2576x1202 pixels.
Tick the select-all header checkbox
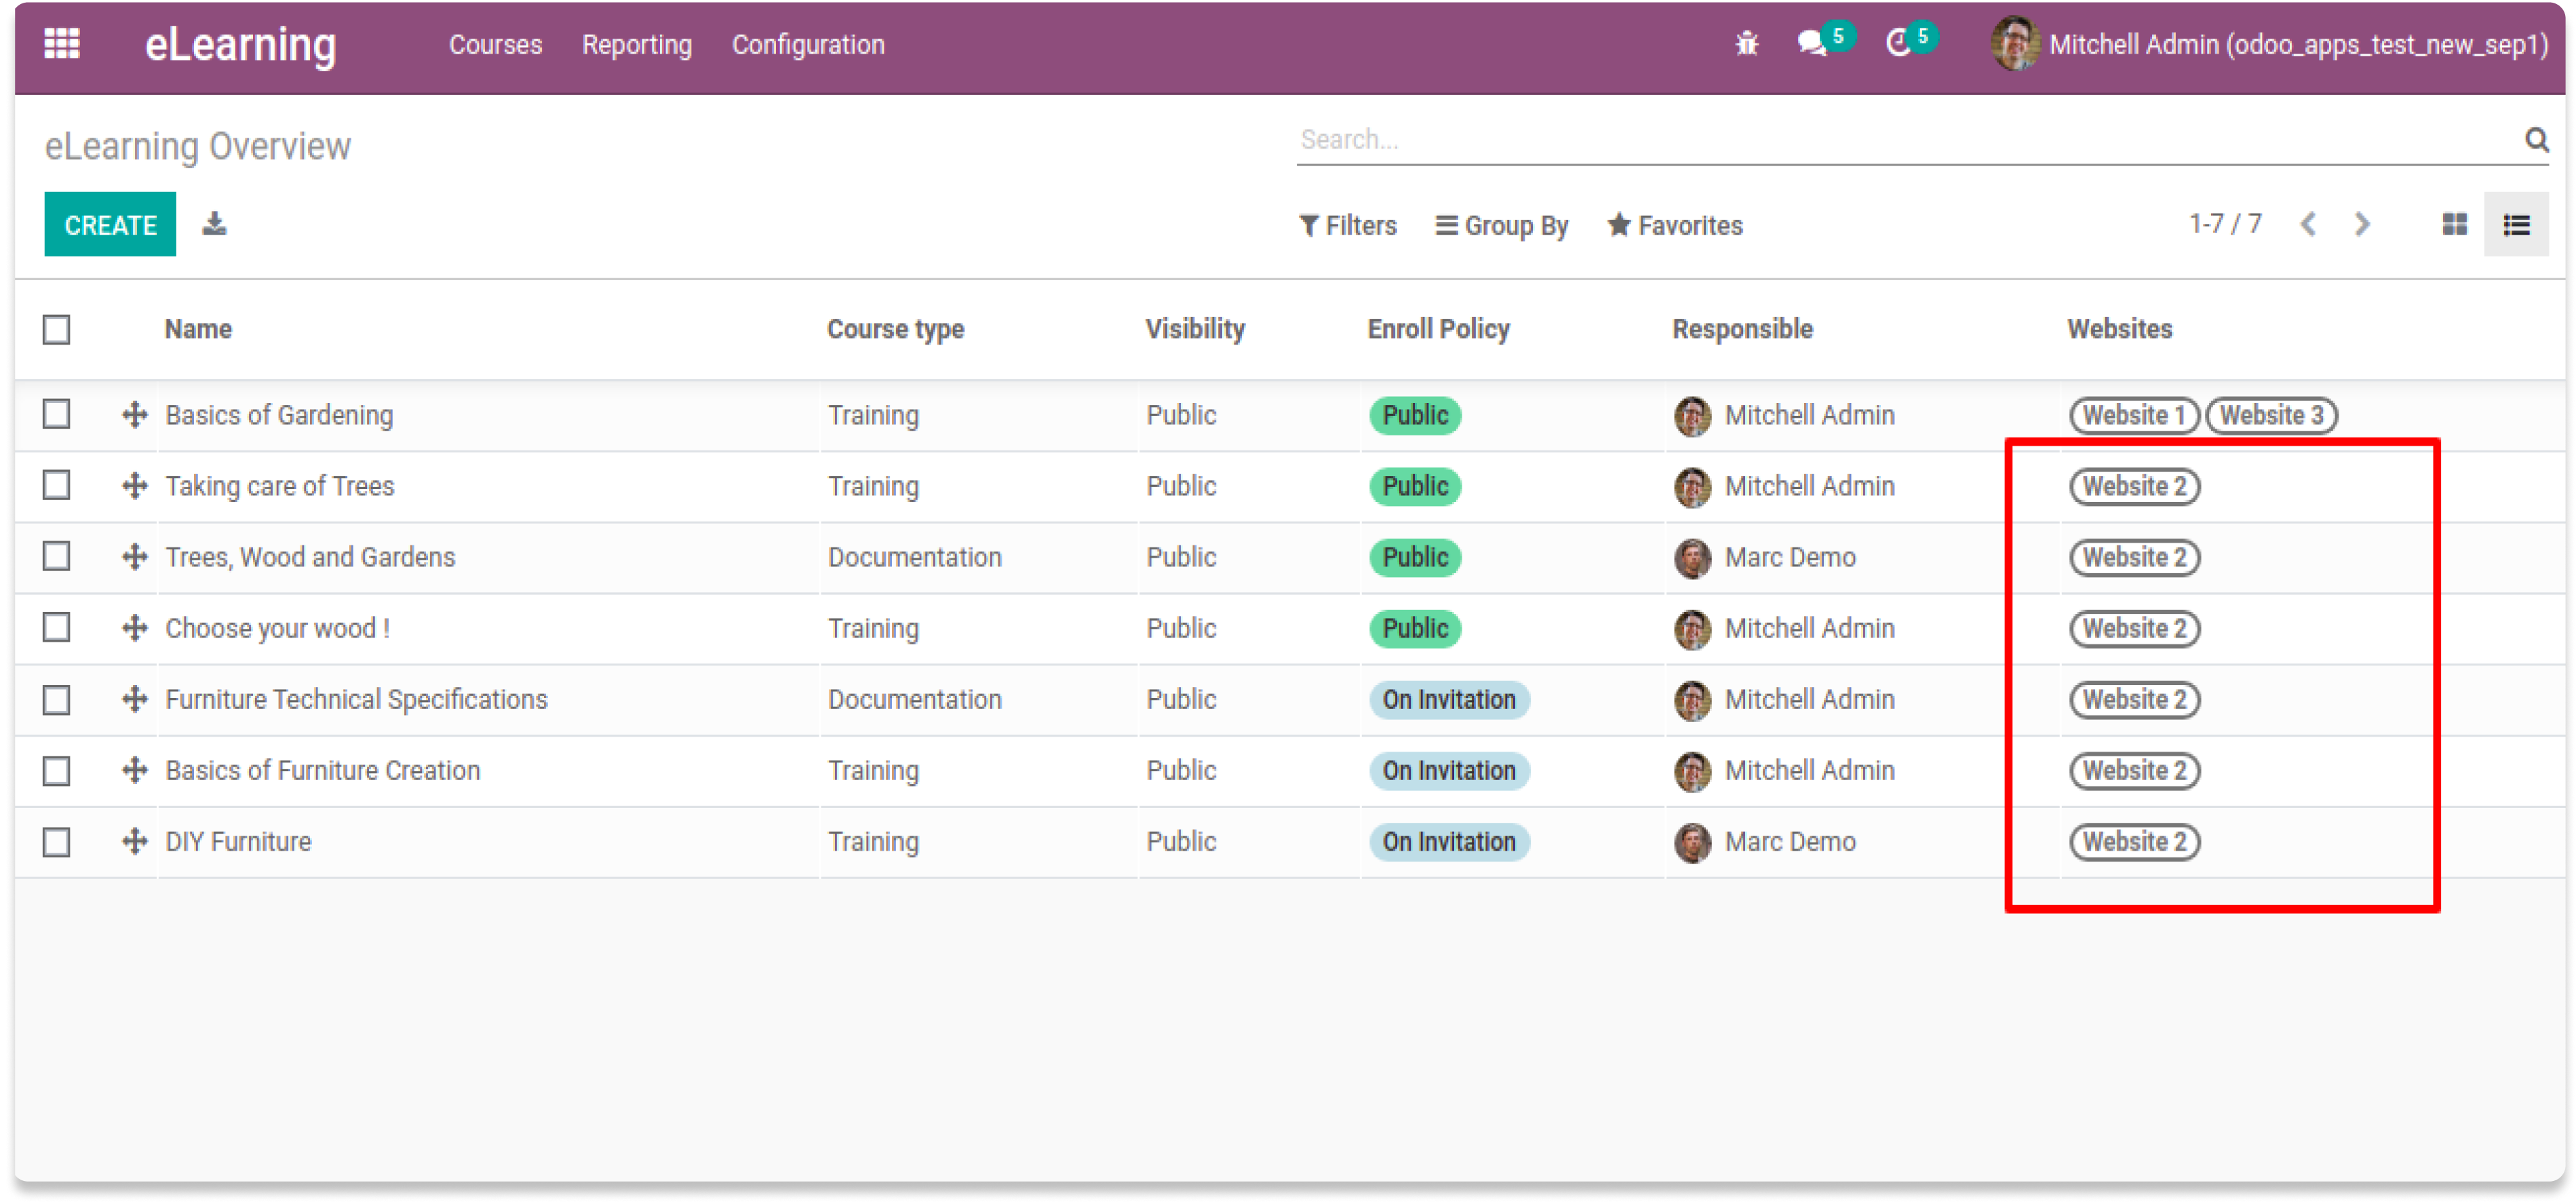click(x=57, y=329)
